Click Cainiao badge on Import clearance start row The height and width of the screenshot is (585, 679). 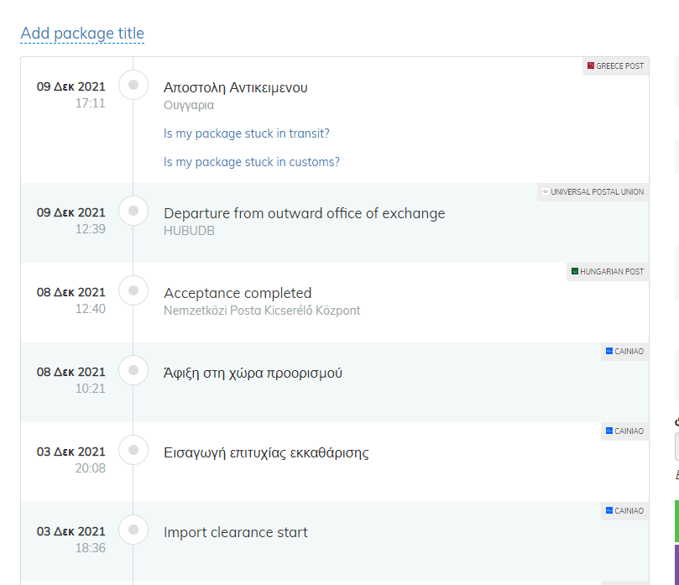[624, 510]
